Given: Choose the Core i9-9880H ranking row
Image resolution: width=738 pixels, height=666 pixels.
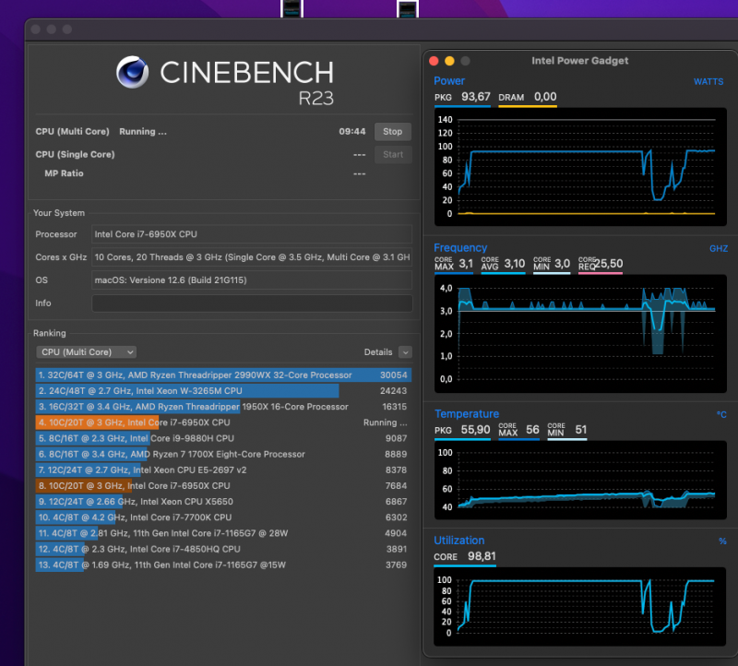Looking at the screenshot, I should coord(221,438).
